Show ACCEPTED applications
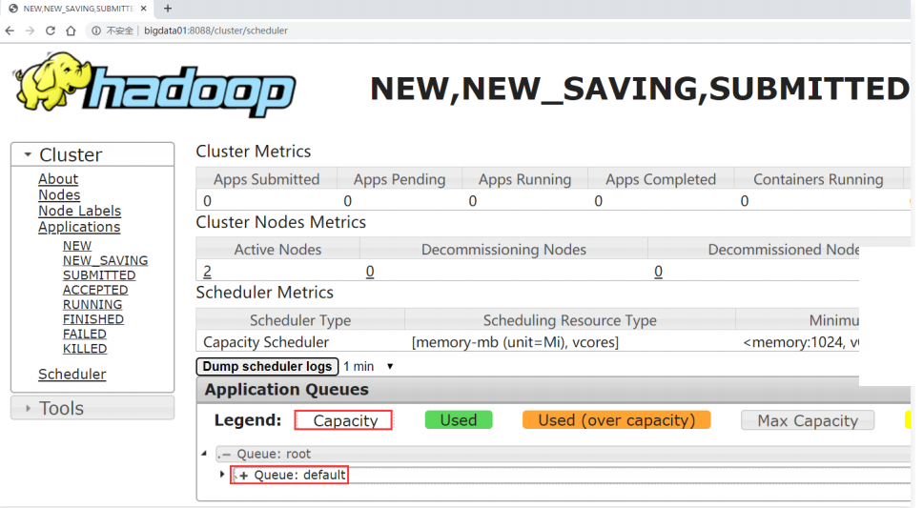 (x=95, y=290)
